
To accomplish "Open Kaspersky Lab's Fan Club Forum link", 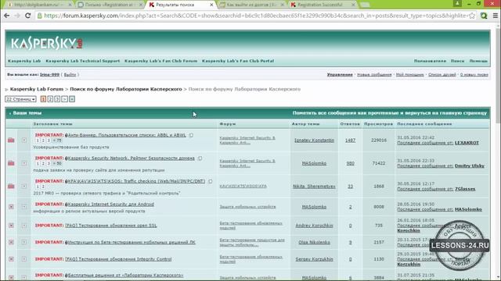I will click(x=160, y=61).
